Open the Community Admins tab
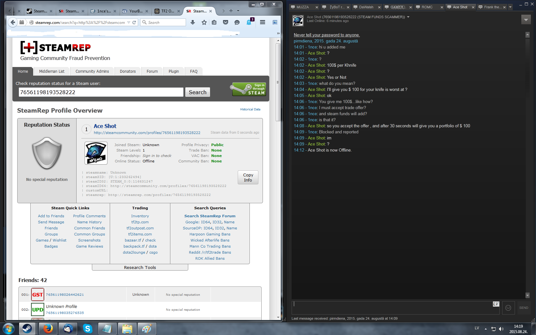 92,71
